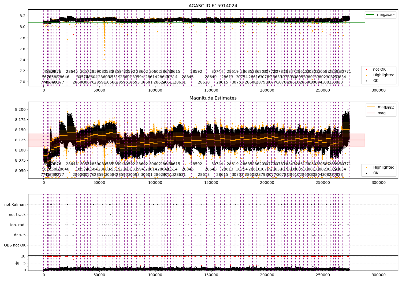Click obsid label 28619 in middle plot
The height and width of the screenshot is (281, 402).
pos(233,164)
